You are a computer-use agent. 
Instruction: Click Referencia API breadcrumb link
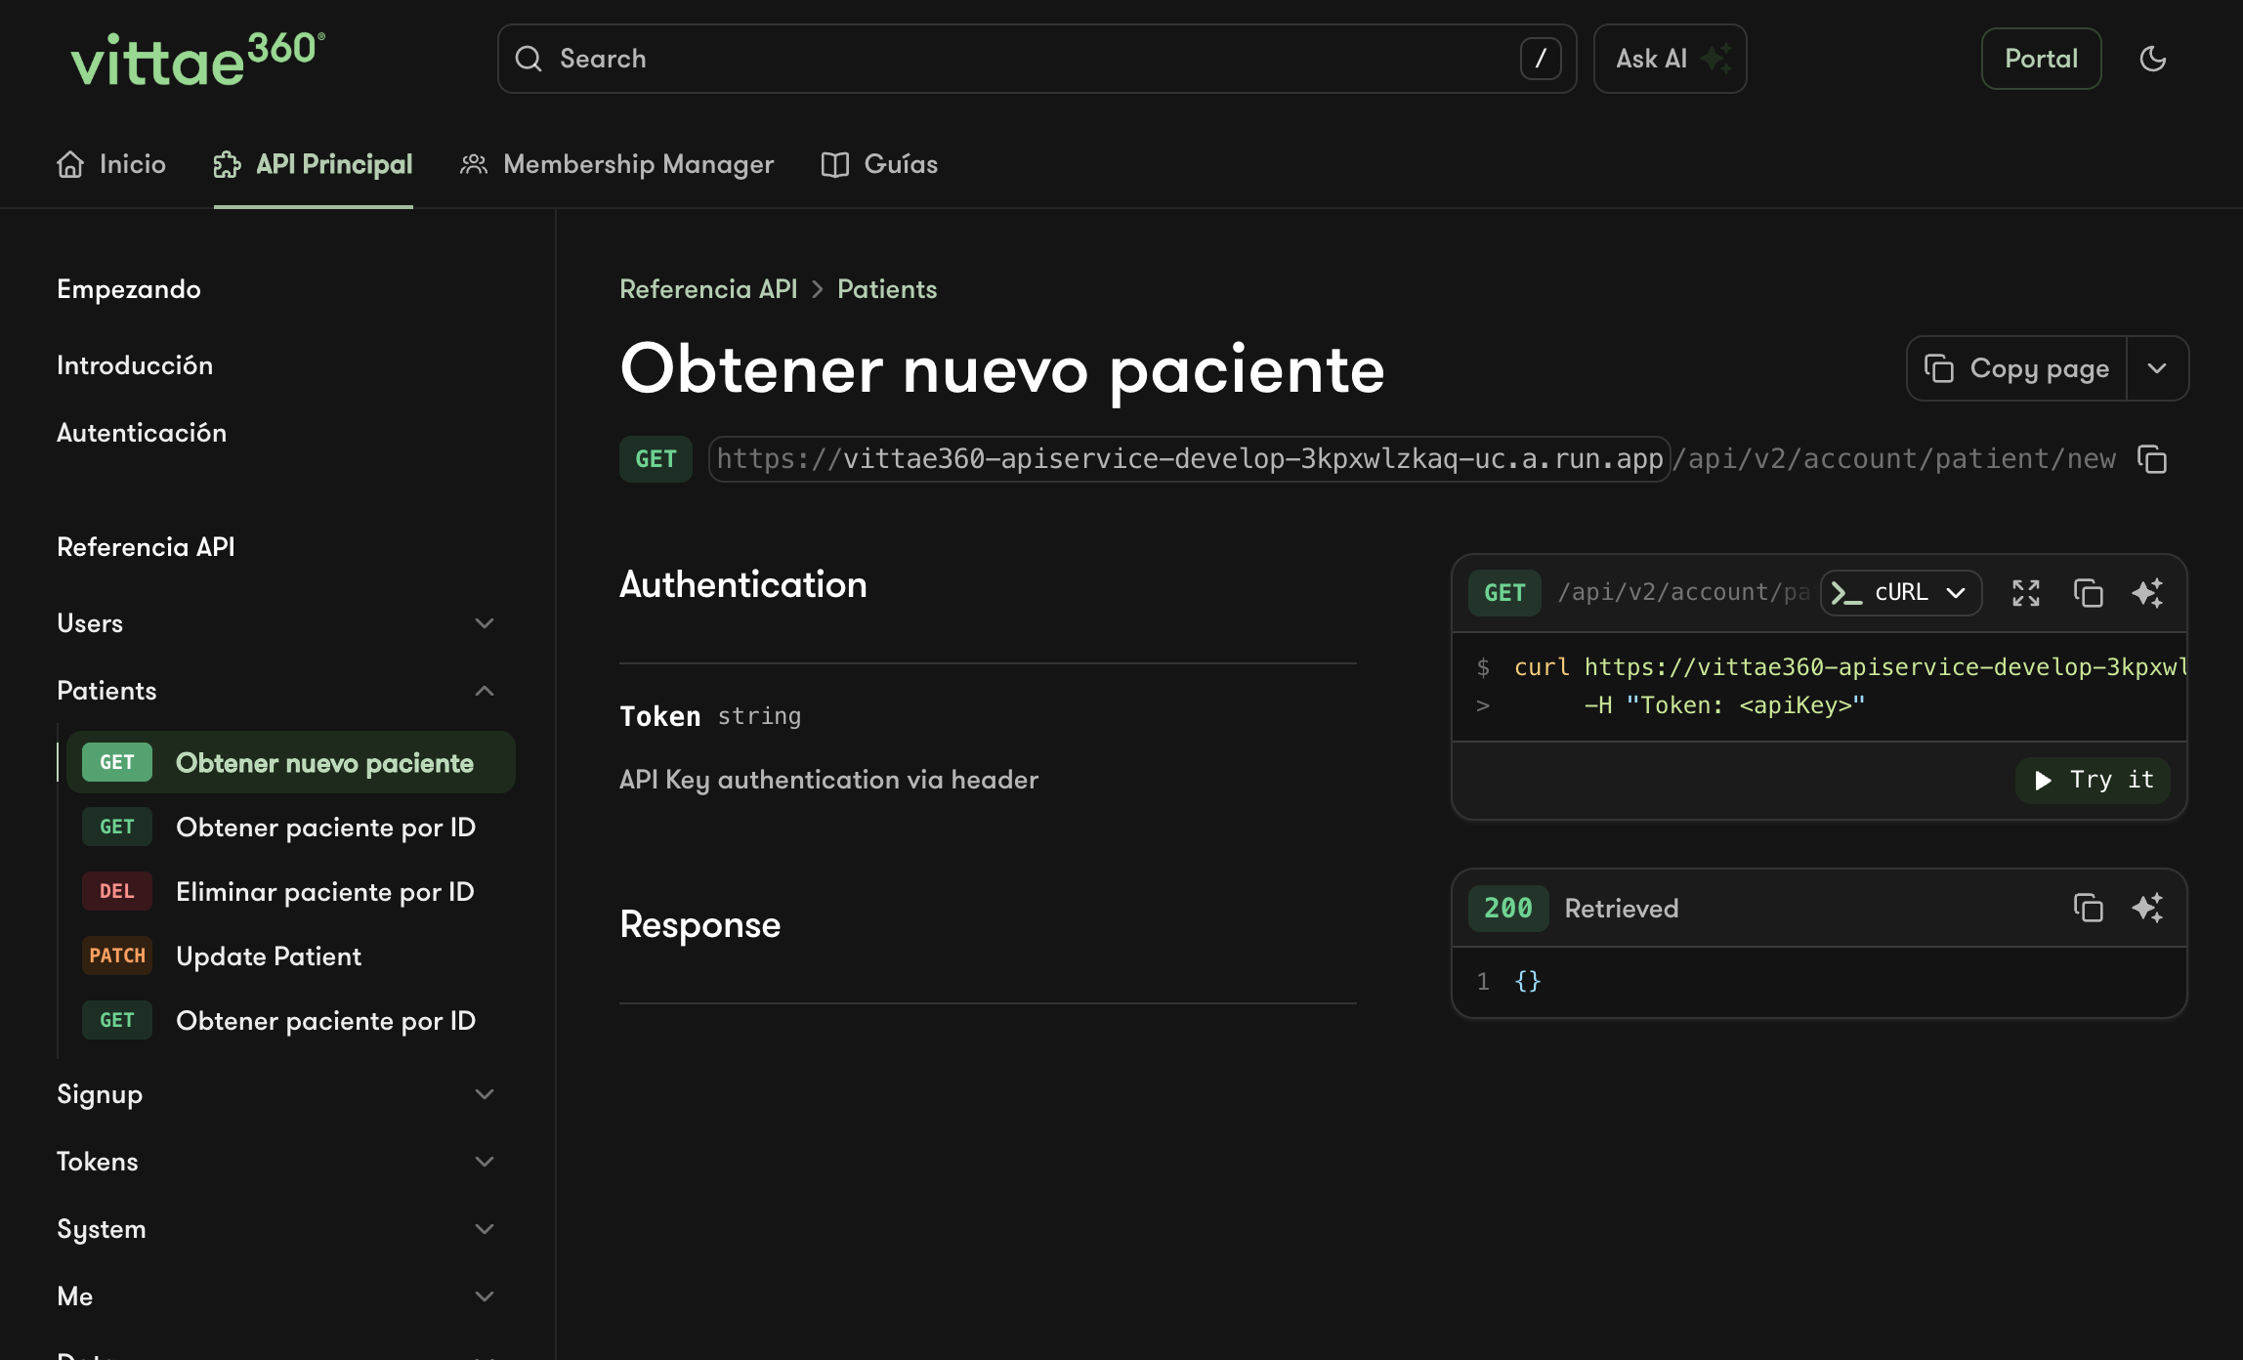click(x=708, y=289)
